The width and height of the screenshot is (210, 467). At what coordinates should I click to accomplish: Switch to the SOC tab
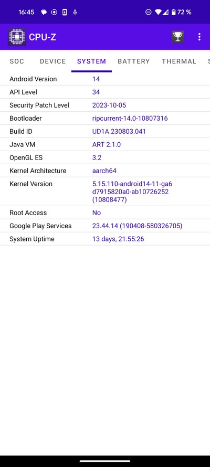[x=17, y=61]
